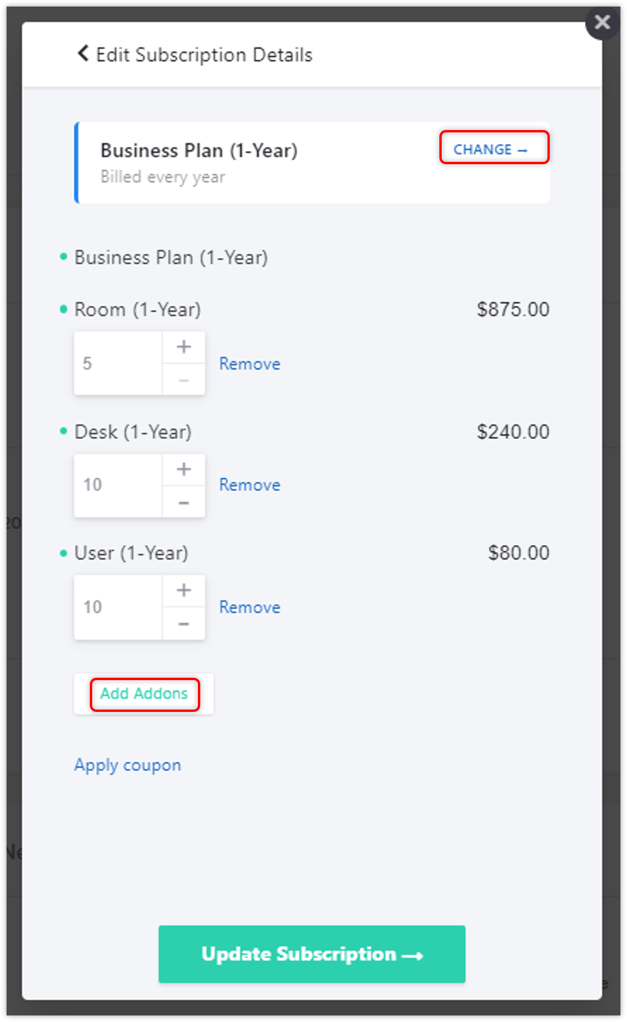Remove the User addon from subscription
This screenshot has height=1022, width=627.
(x=250, y=607)
